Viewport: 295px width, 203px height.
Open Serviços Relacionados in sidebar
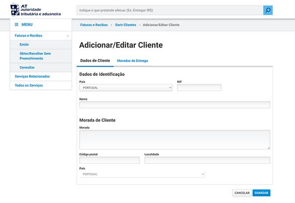[x=32, y=76]
